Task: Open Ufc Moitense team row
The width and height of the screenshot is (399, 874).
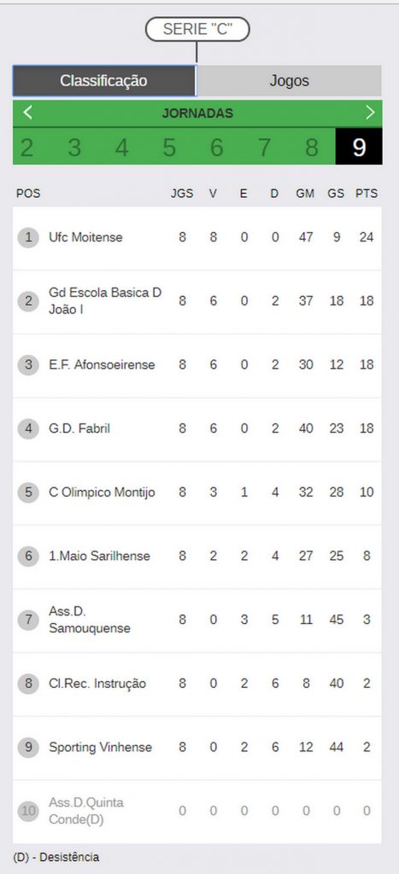Action: pyautogui.click(x=197, y=238)
